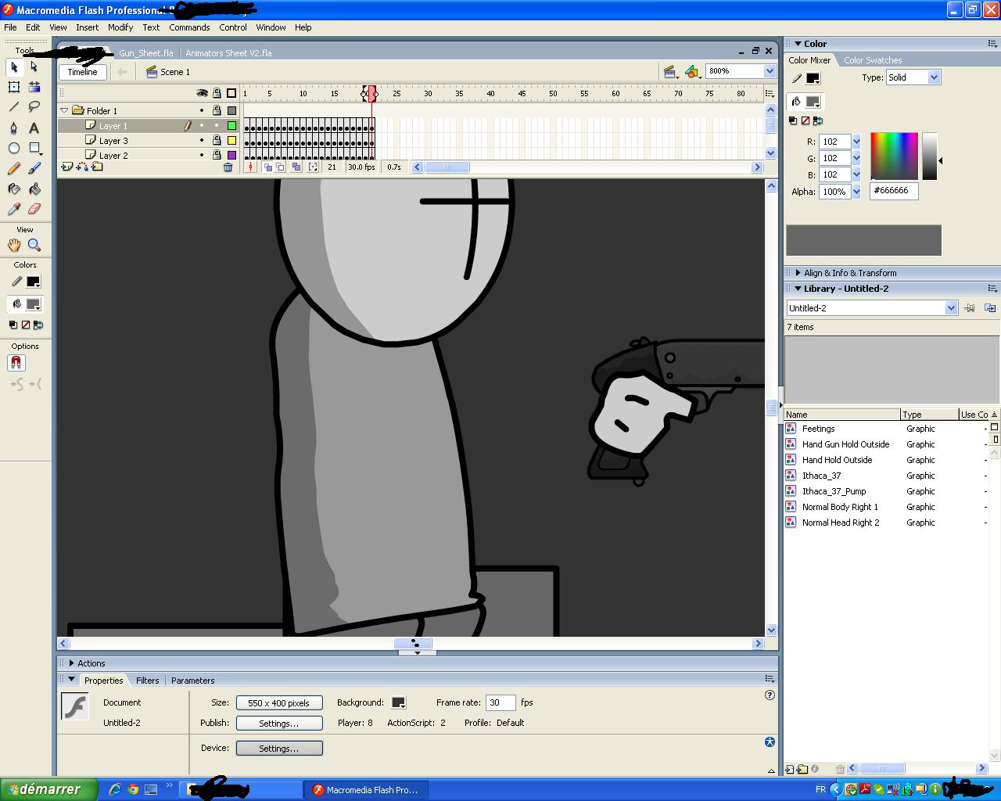Image resolution: width=1001 pixels, height=801 pixels.
Task: Select Ithaca_37_Pump in the Library
Action: click(x=834, y=491)
